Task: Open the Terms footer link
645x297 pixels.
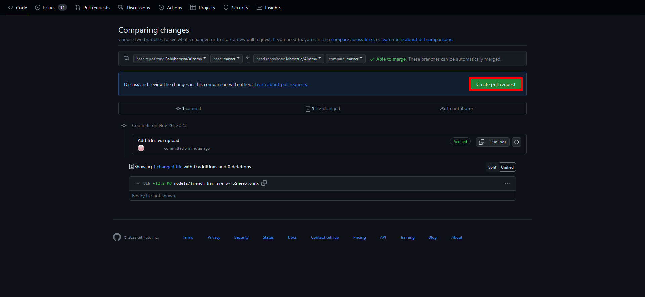Action: pyautogui.click(x=188, y=237)
